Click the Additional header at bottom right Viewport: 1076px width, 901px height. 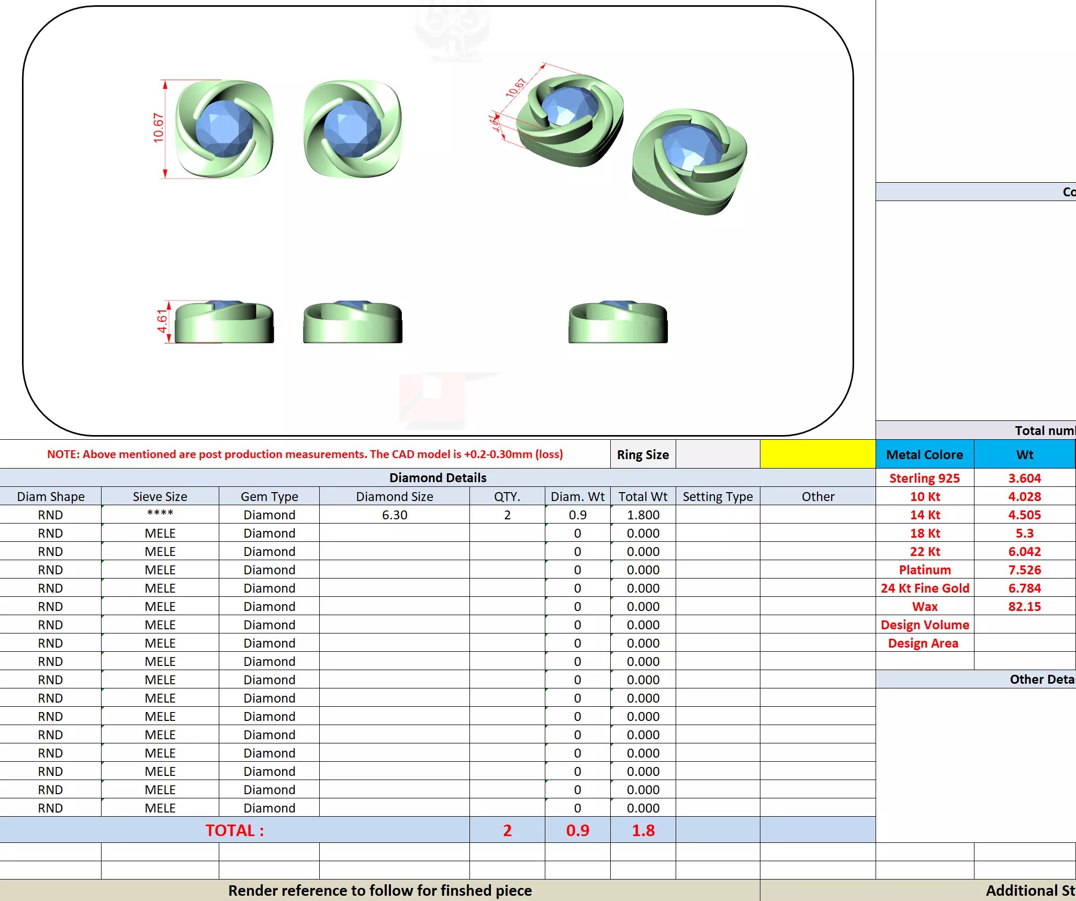click(918, 891)
